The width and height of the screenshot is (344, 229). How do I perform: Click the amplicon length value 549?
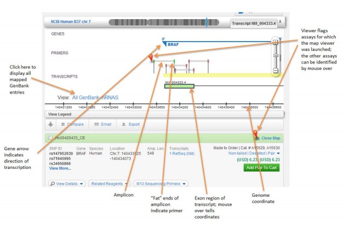[150, 153]
